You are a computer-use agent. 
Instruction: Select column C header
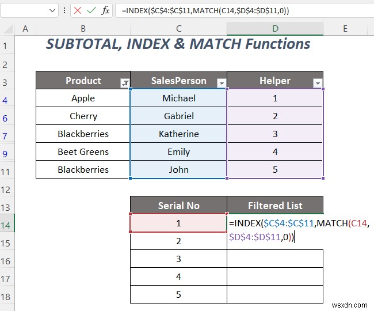[178, 29]
